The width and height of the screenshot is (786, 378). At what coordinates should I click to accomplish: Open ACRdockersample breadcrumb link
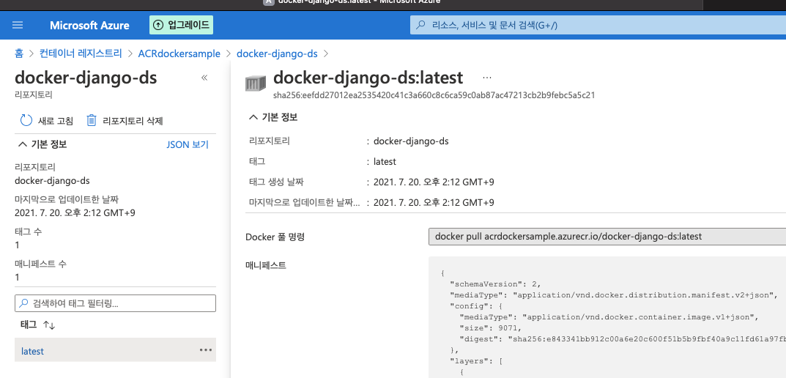[179, 53]
